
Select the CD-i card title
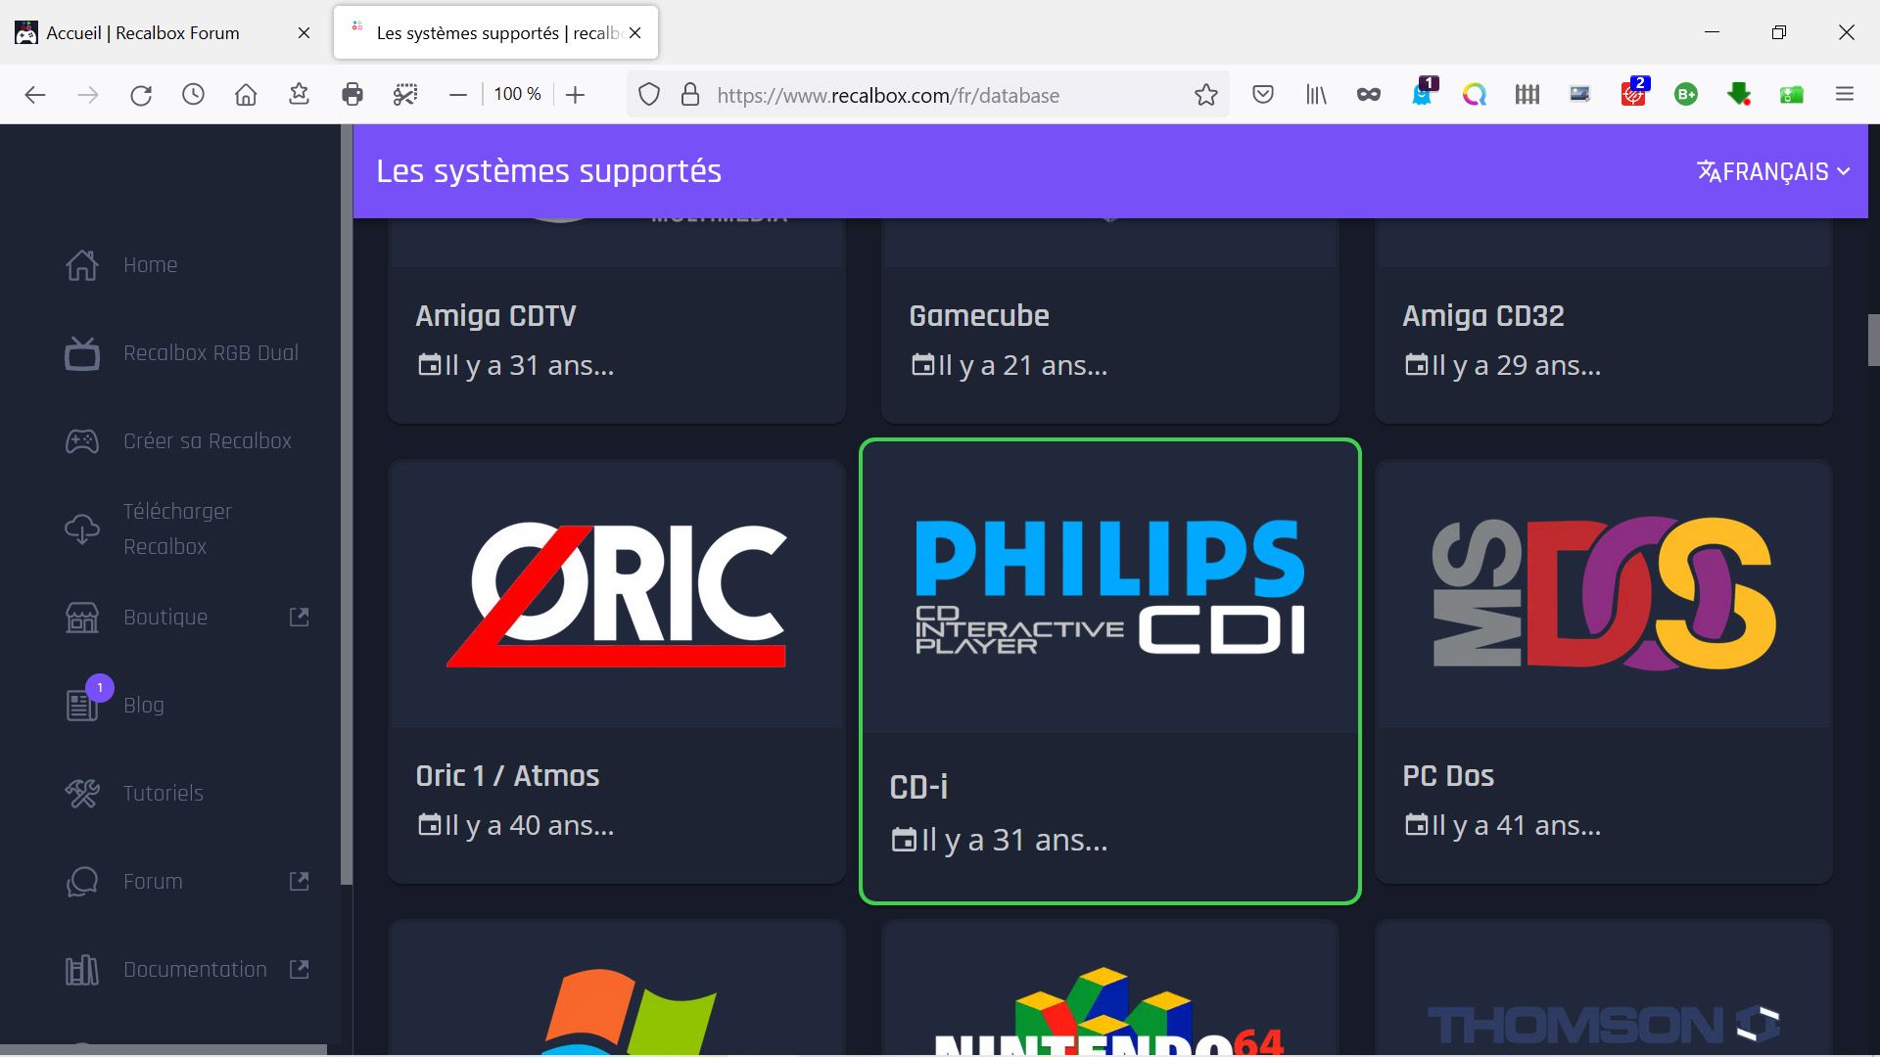tap(918, 787)
